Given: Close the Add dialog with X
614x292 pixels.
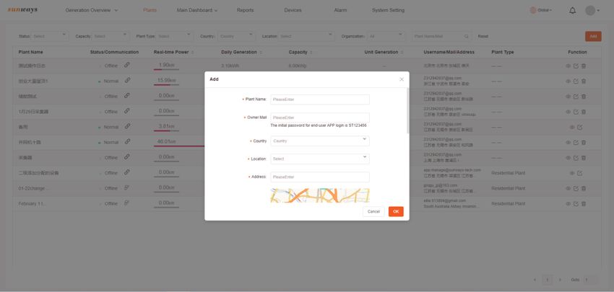Looking at the screenshot, I should (x=402, y=79).
